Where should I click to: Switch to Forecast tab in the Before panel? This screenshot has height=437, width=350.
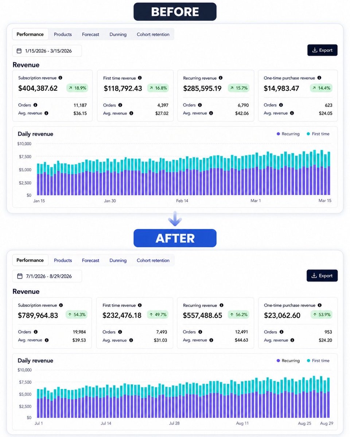point(90,34)
